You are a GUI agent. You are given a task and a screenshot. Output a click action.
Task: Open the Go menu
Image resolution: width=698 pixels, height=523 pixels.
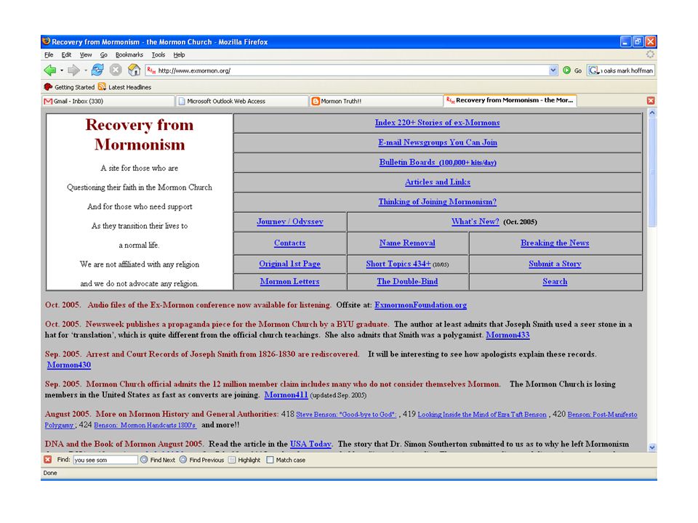pyautogui.click(x=104, y=54)
